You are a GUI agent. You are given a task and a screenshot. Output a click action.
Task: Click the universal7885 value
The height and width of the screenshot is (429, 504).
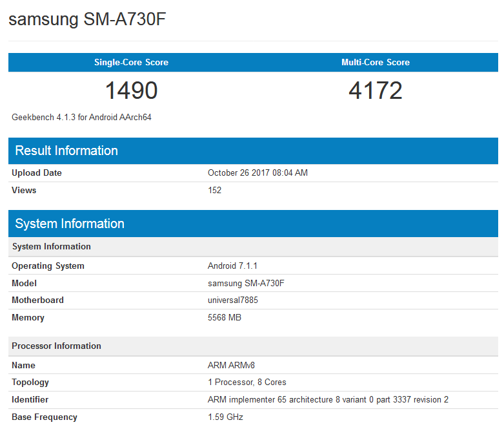pos(233,300)
